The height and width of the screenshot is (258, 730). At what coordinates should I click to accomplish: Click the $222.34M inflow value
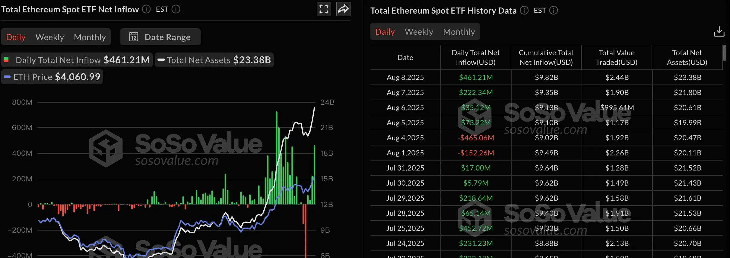point(476,92)
